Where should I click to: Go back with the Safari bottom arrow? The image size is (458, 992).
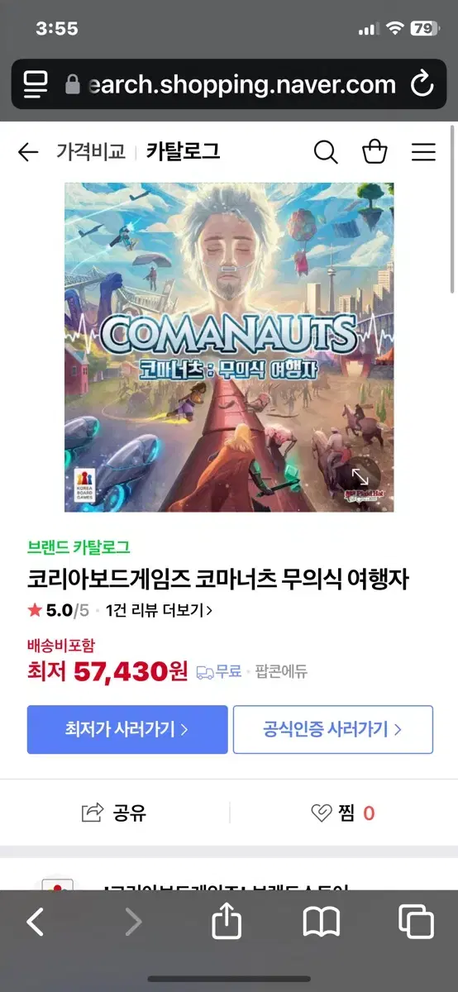pyautogui.click(x=35, y=922)
